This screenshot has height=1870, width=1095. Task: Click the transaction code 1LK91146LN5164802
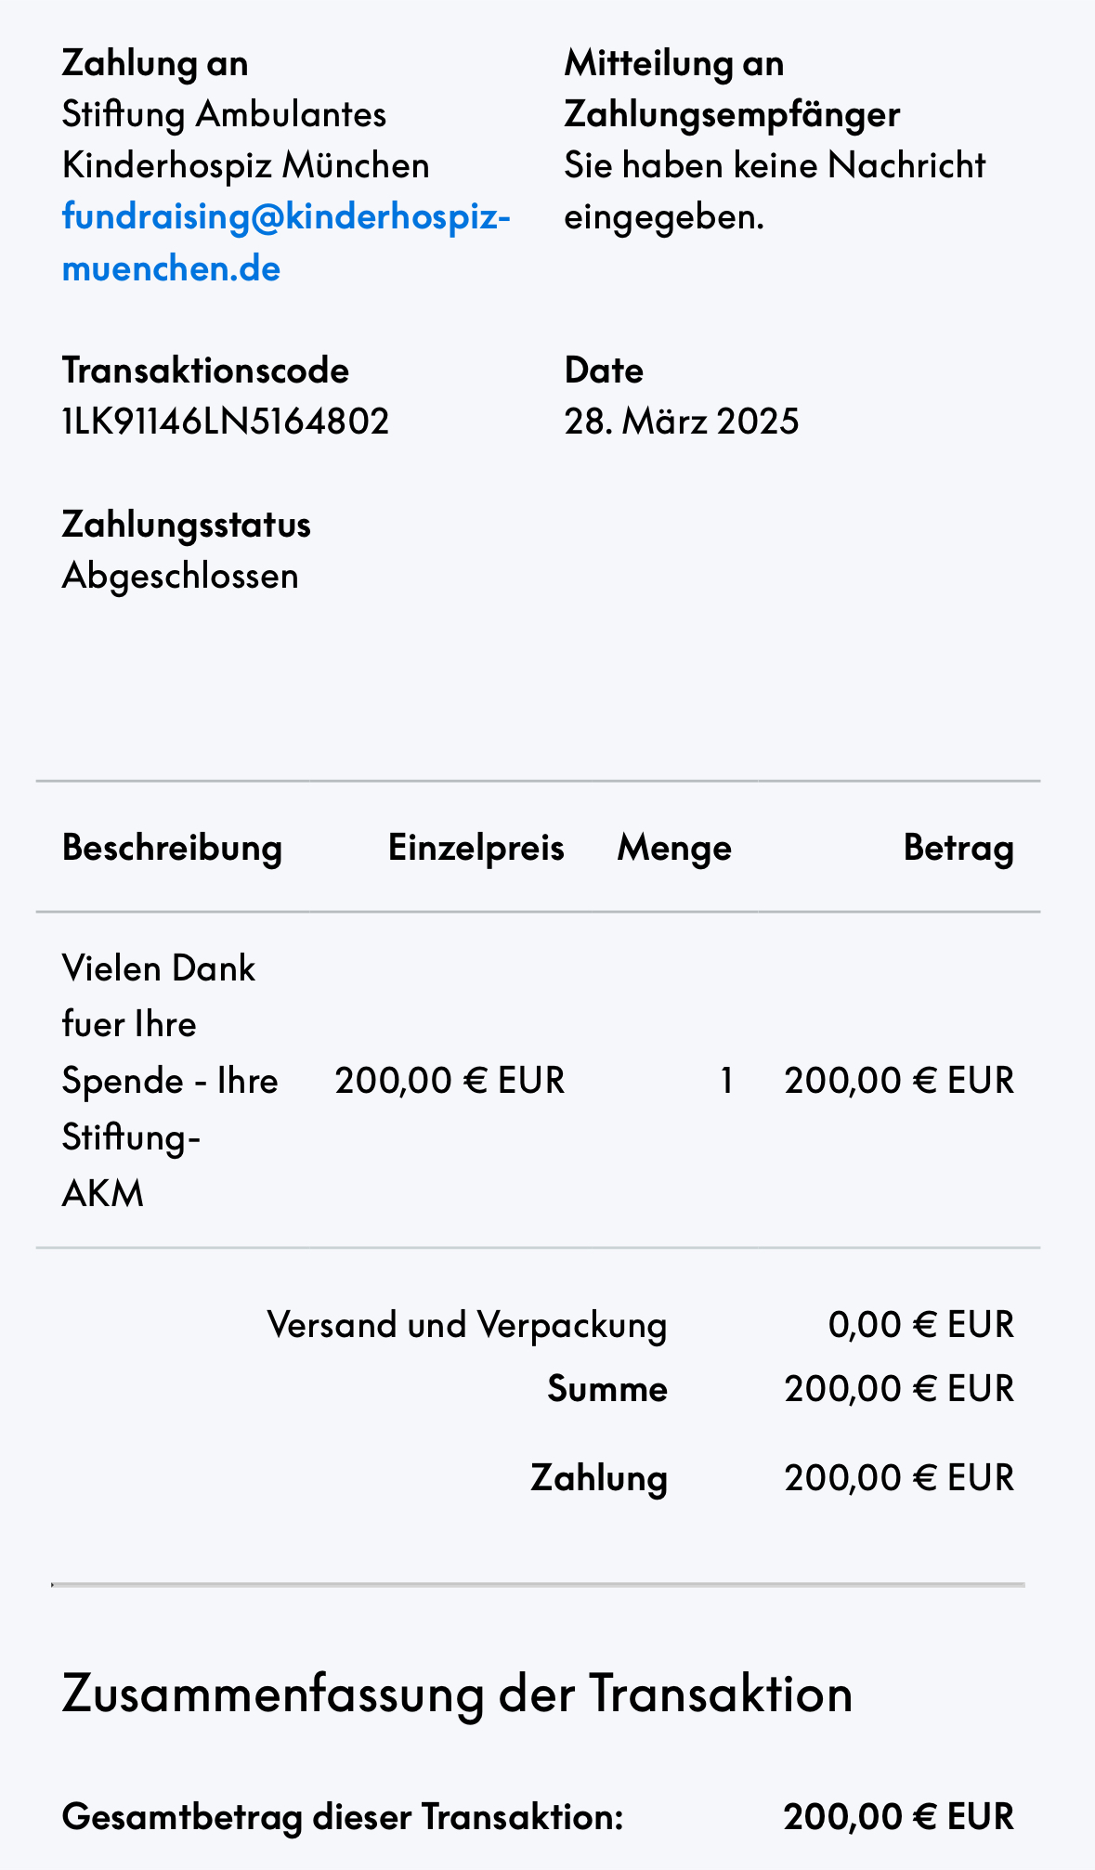(x=226, y=422)
